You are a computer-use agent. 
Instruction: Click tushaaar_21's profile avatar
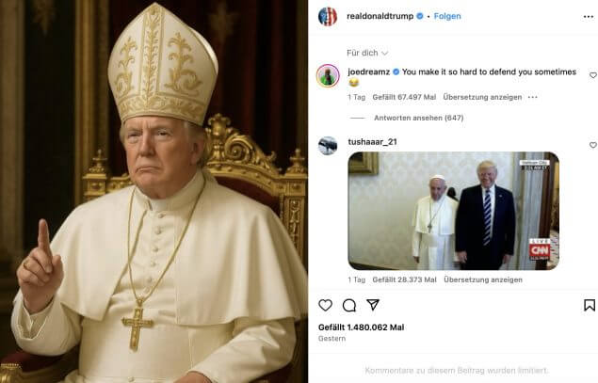click(328, 145)
